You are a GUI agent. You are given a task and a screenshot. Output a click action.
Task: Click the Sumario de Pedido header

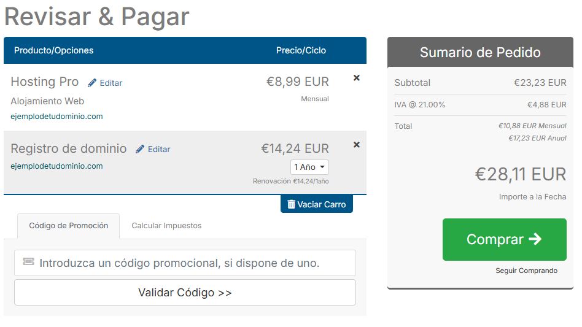pyautogui.click(x=480, y=52)
